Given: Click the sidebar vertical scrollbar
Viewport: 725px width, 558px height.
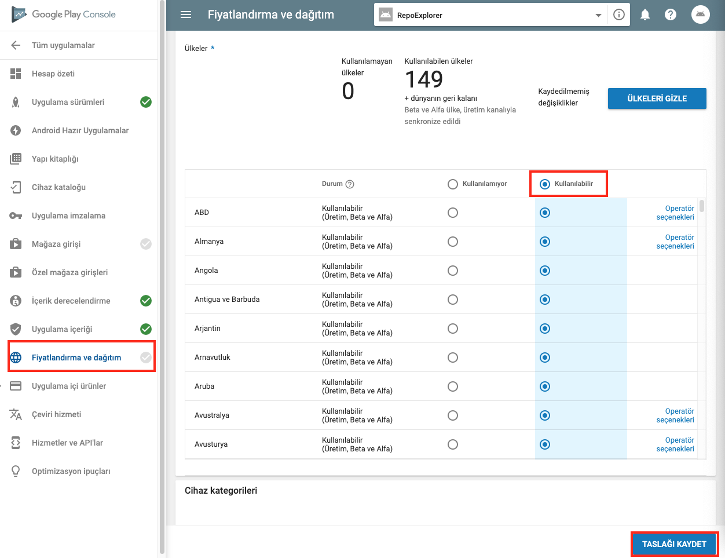Looking at the screenshot, I should click(162, 278).
